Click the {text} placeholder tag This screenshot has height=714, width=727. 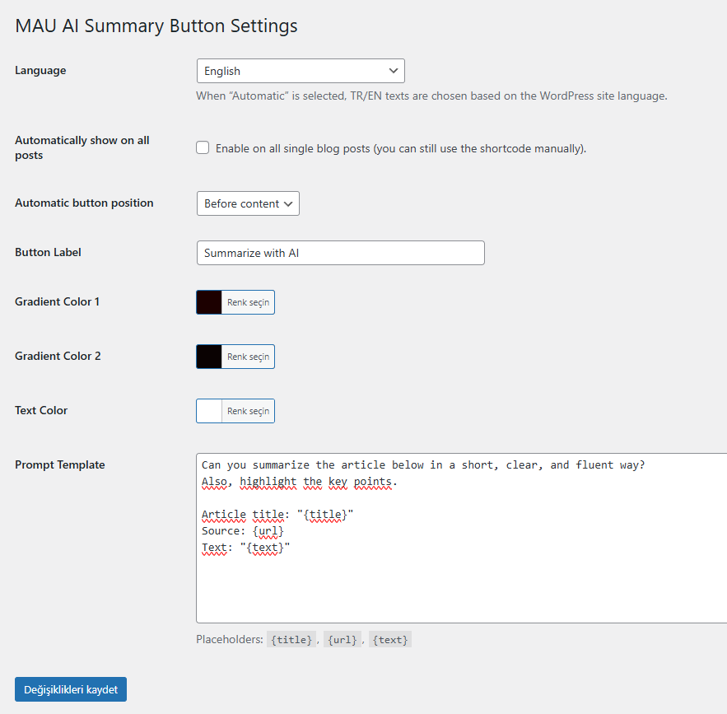tap(389, 639)
